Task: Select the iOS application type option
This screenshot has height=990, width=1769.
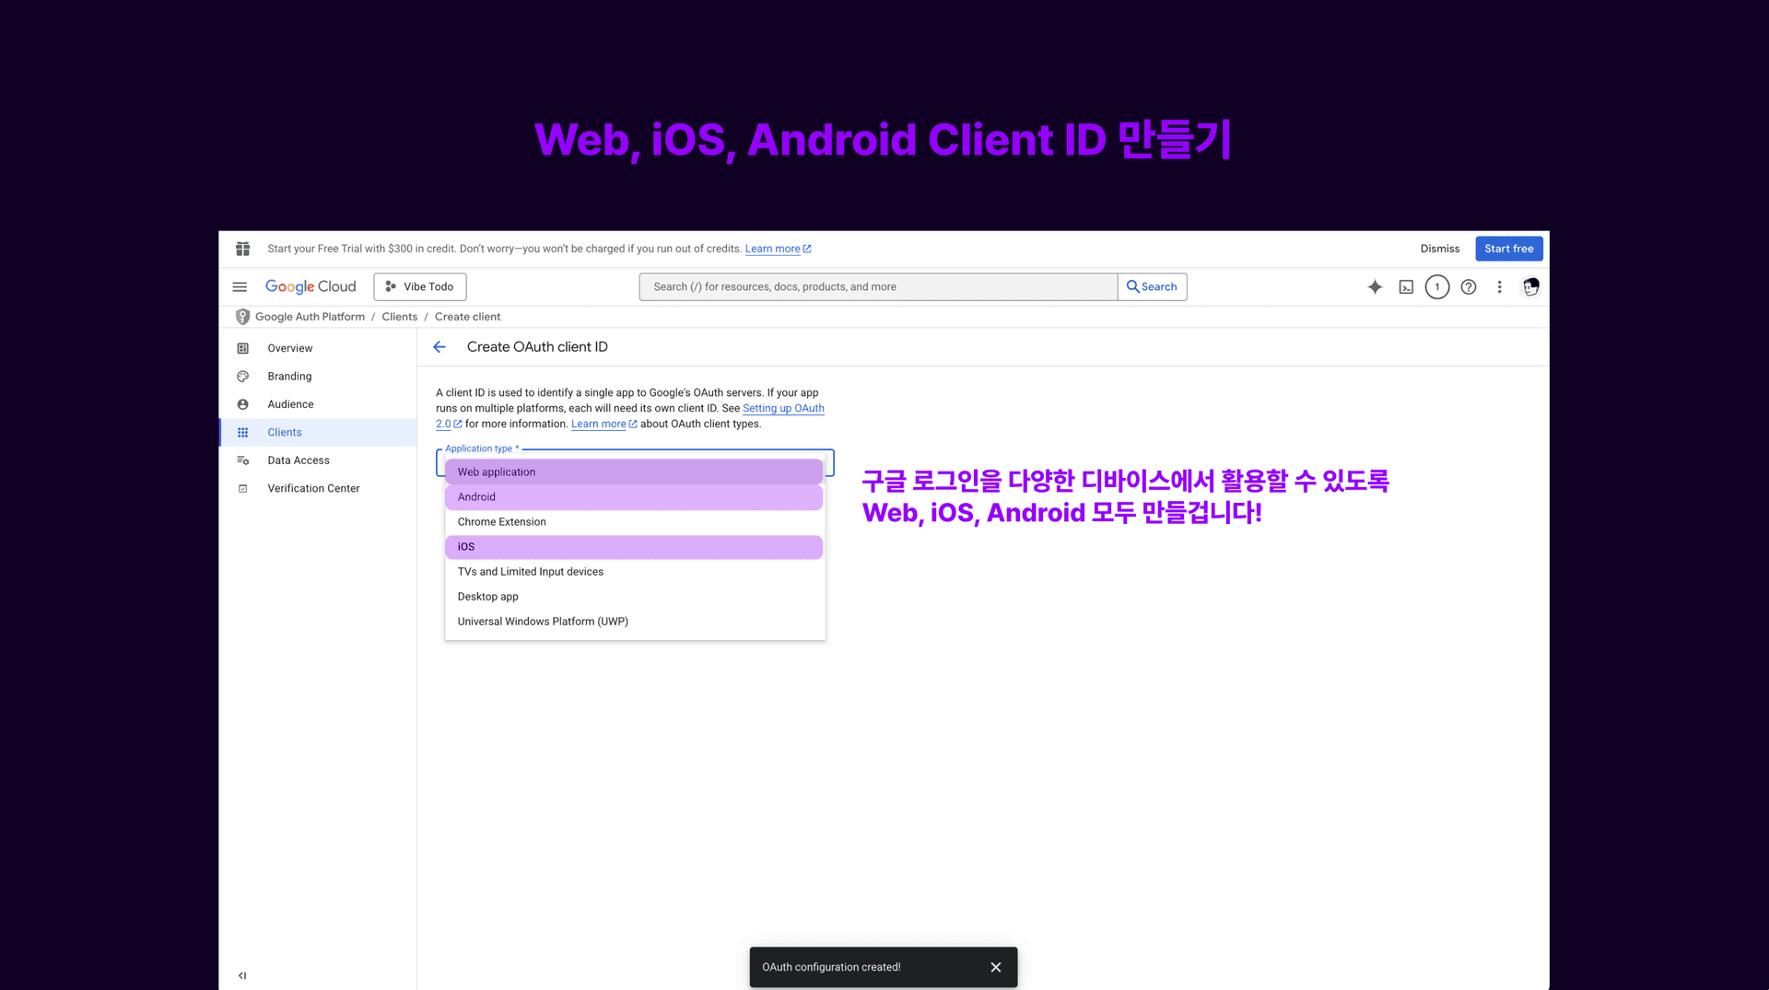Action: point(634,546)
